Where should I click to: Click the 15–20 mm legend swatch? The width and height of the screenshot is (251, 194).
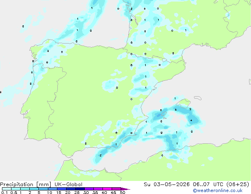(61, 189)
